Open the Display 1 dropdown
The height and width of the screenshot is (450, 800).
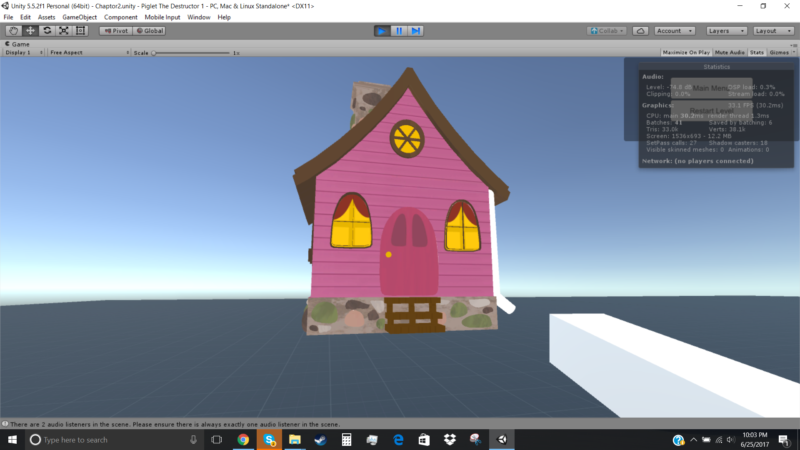pos(24,52)
